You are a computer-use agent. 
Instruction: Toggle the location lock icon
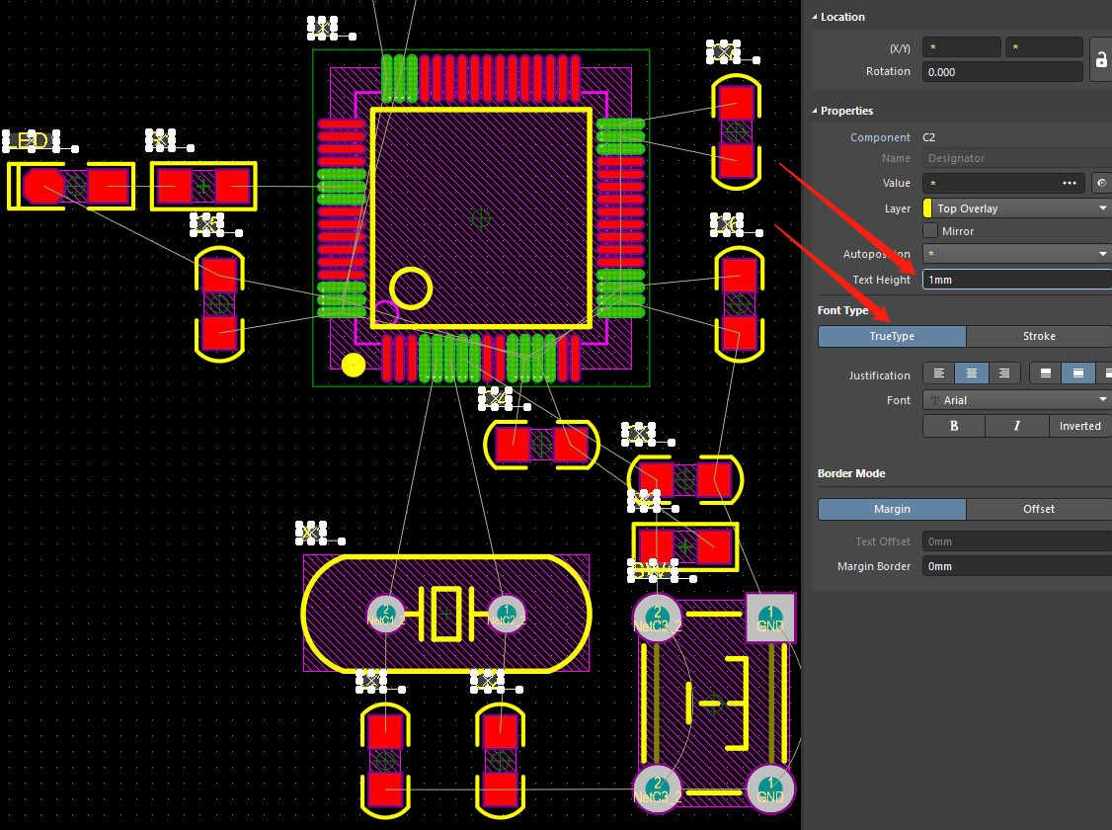[x=1101, y=59]
